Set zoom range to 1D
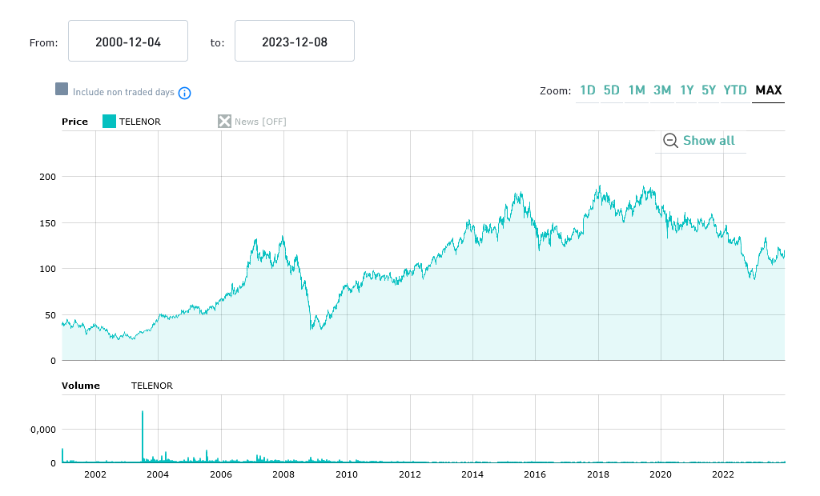Screen dimensions: 820x496 587,90
